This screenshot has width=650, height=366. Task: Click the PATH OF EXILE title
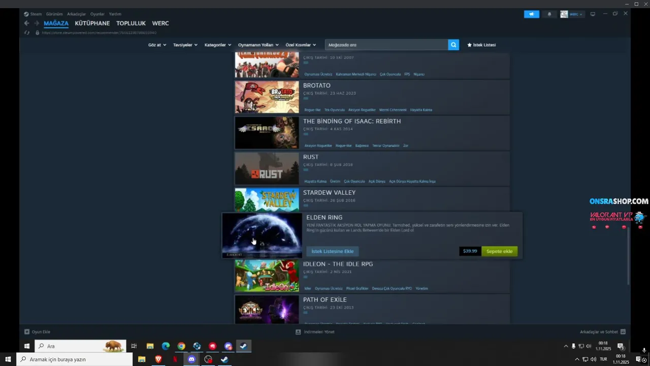point(325,300)
